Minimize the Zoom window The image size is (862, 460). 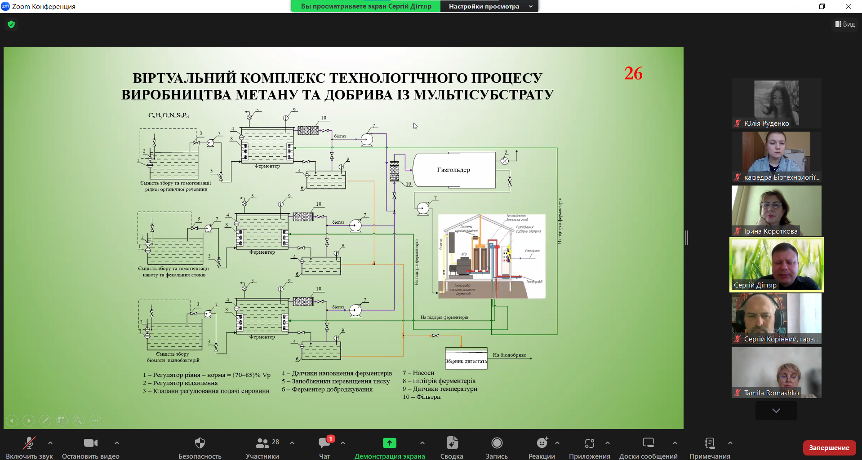pyautogui.click(x=796, y=6)
